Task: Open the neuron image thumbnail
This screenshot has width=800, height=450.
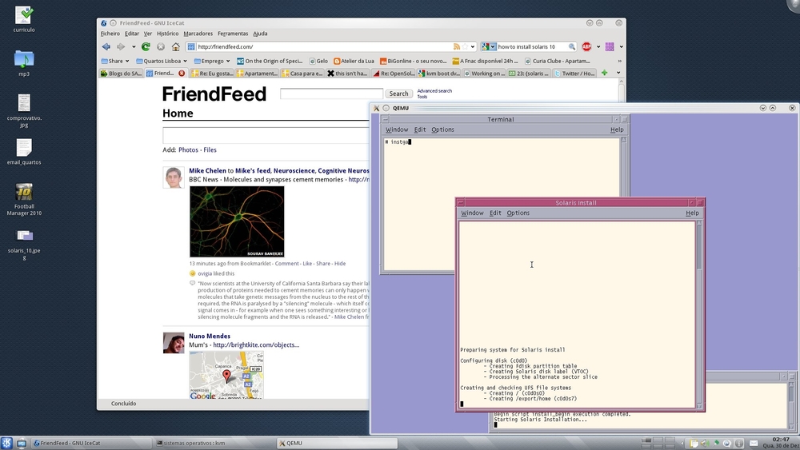Action: pos(237,221)
